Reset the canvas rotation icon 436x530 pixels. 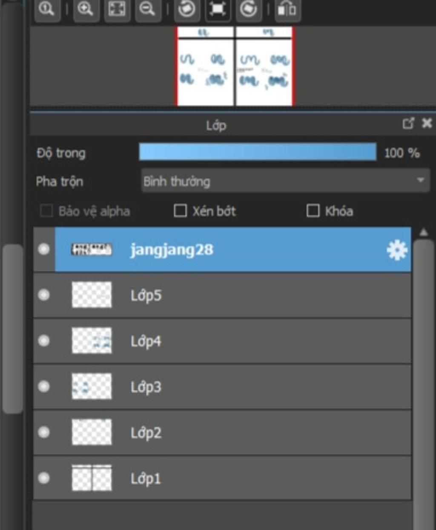[x=218, y=9]
